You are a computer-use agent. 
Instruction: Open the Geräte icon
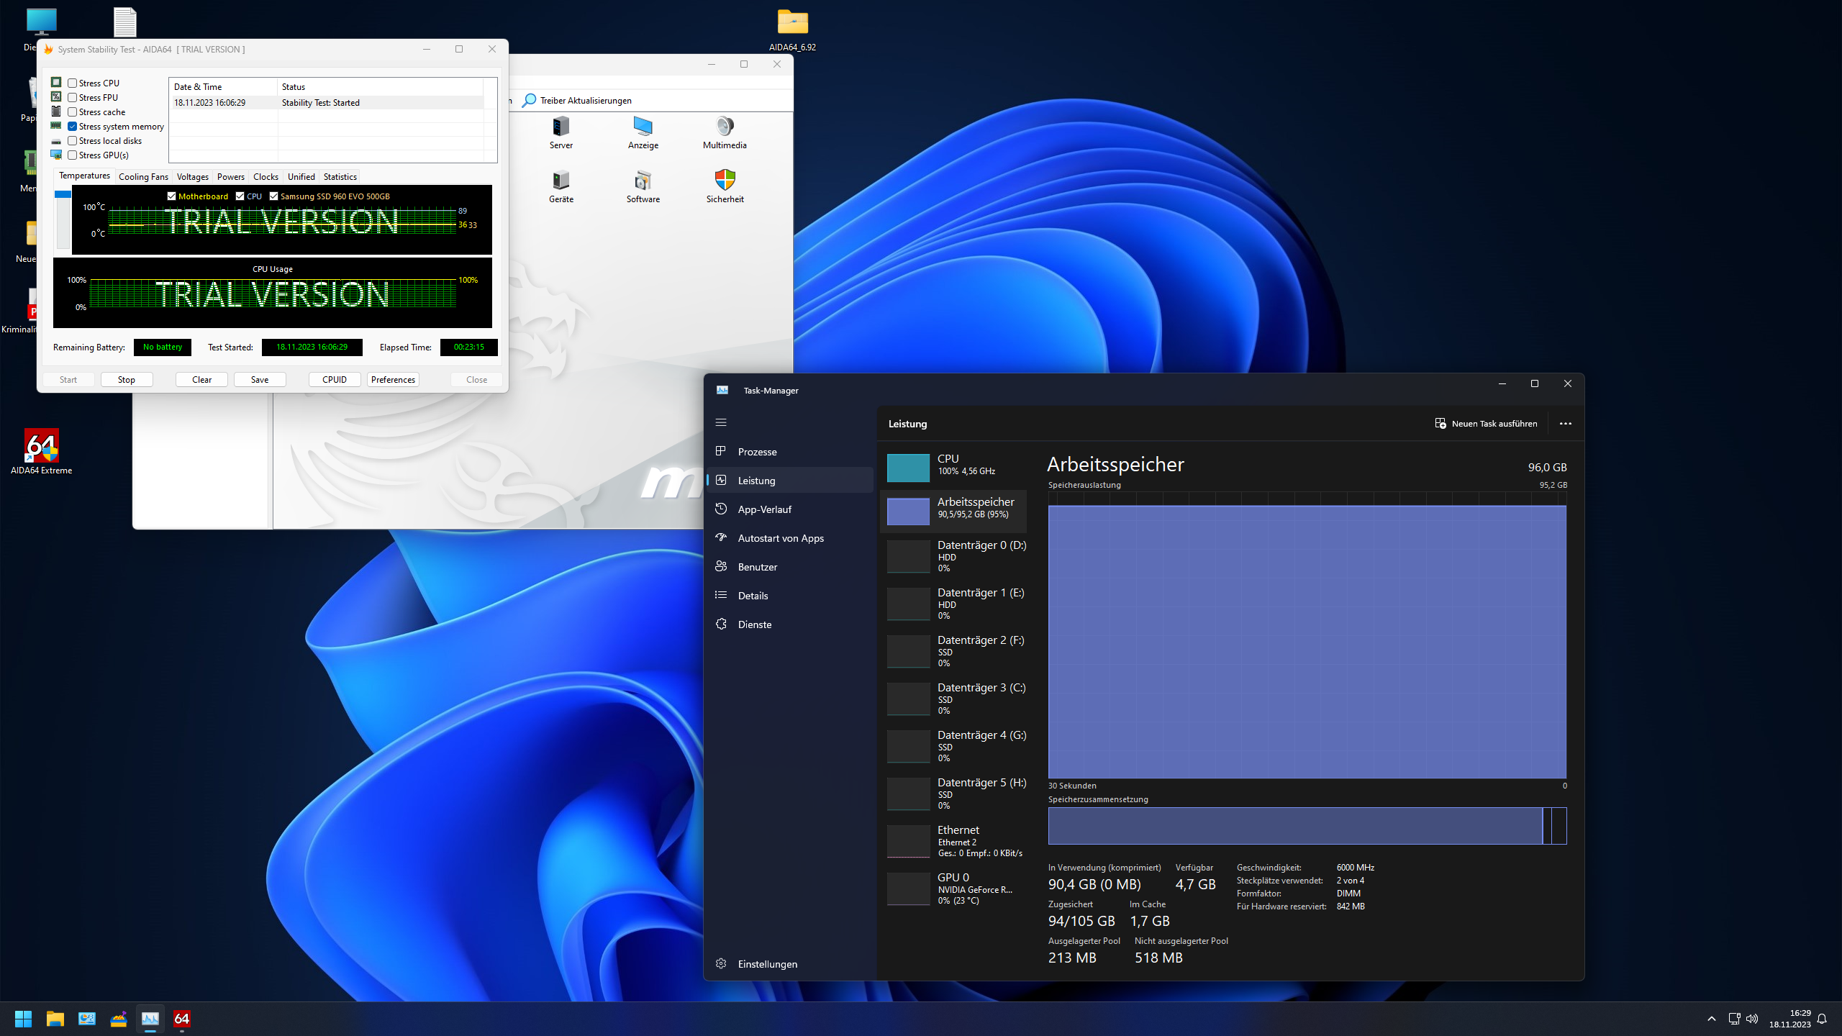point(561,187)
